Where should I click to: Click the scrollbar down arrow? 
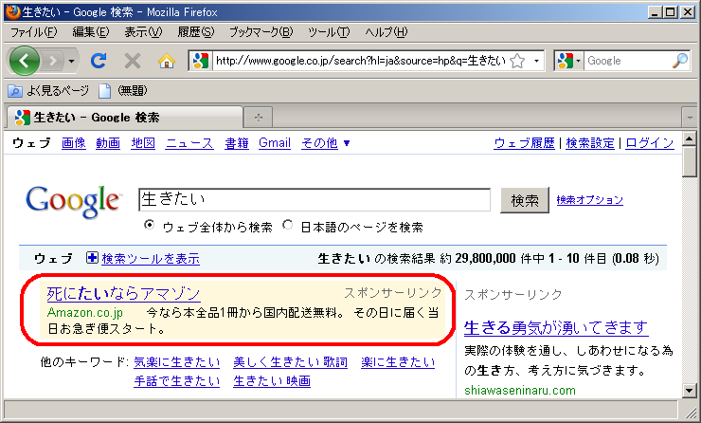pos(689,391)
